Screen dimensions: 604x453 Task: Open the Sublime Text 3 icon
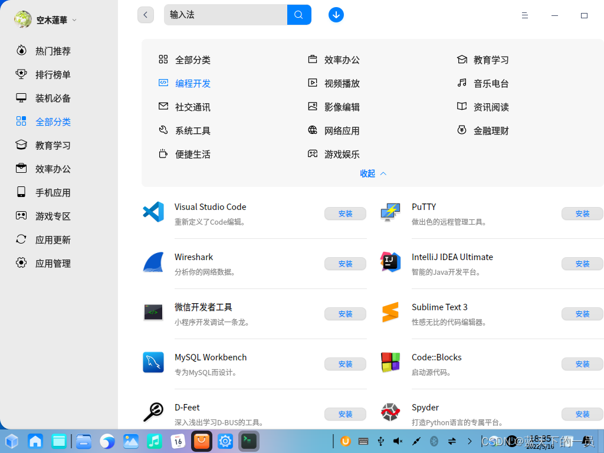click(x=390, y=312)
